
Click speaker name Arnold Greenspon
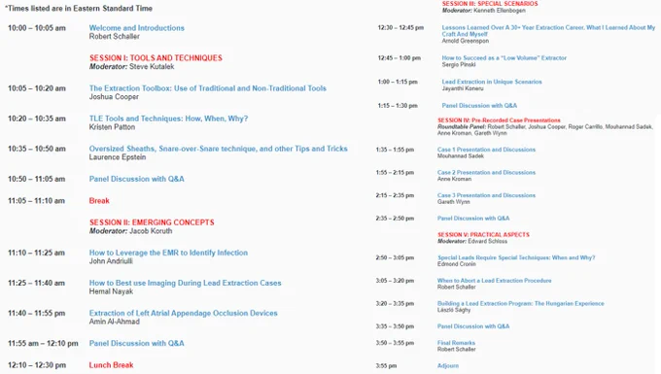click(466, 41)
